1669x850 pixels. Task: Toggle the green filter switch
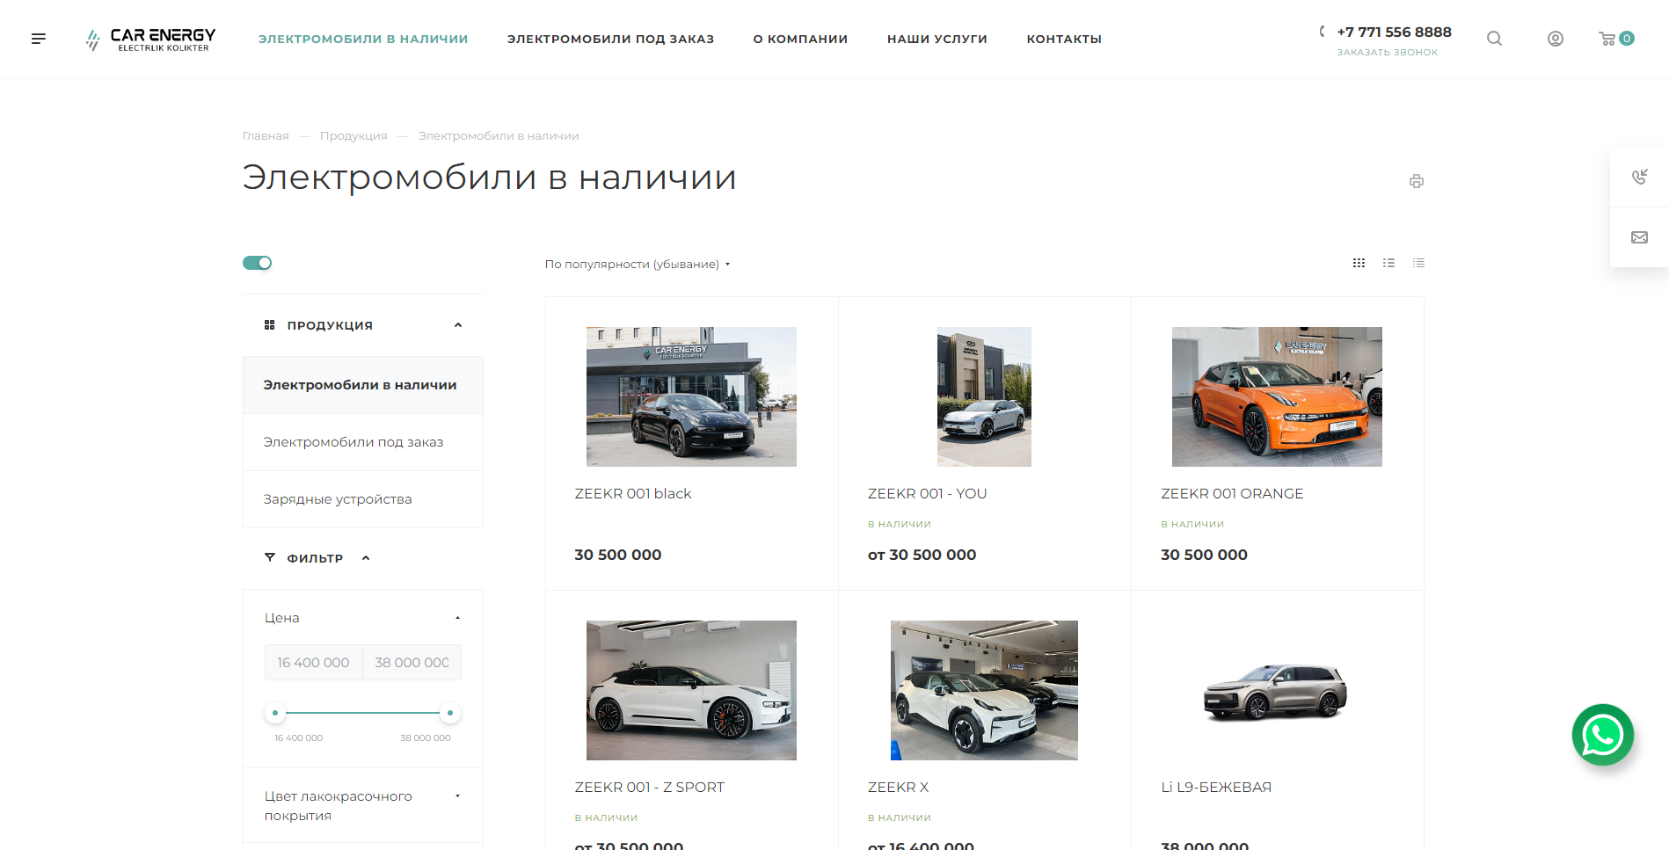258,263
